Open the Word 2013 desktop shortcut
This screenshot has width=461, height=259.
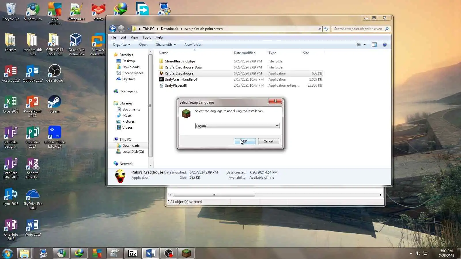[x=33, y=228]
